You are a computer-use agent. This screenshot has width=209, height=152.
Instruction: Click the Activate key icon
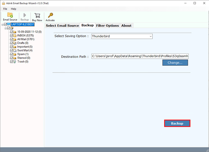point(50,15)
